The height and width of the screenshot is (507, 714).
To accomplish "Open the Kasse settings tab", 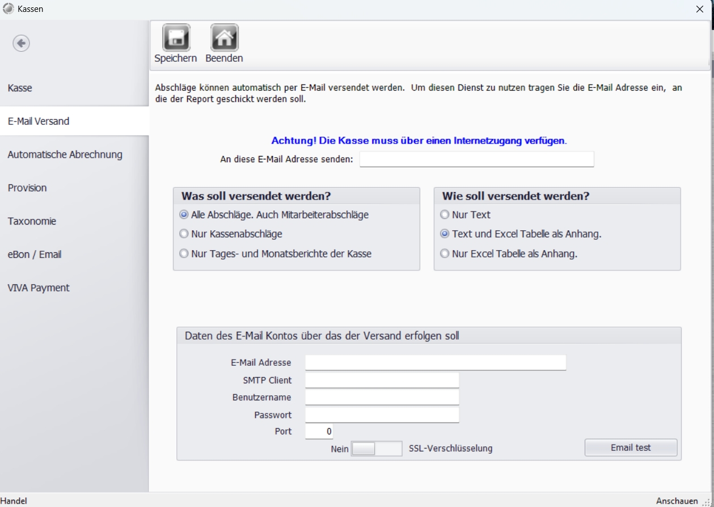I will [x=20, y=88].
